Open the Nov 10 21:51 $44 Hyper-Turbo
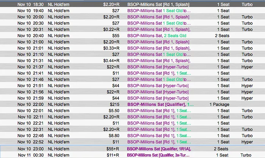 coord(132,86)
